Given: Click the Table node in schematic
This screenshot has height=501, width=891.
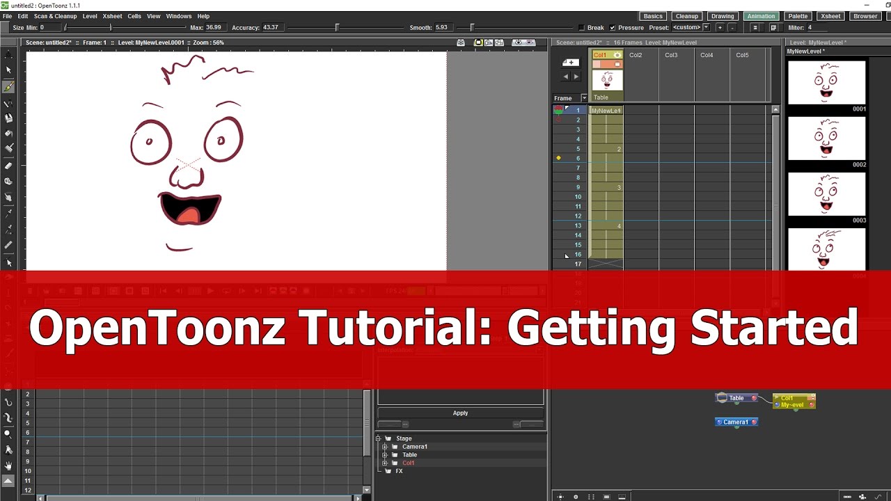Looking at the screenshot, I should (736, 398).
